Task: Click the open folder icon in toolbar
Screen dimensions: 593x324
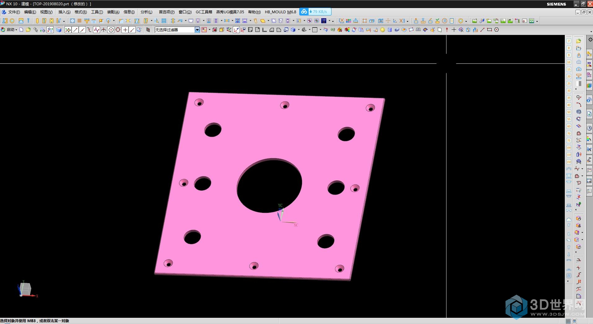Action: tap(28, 30)
